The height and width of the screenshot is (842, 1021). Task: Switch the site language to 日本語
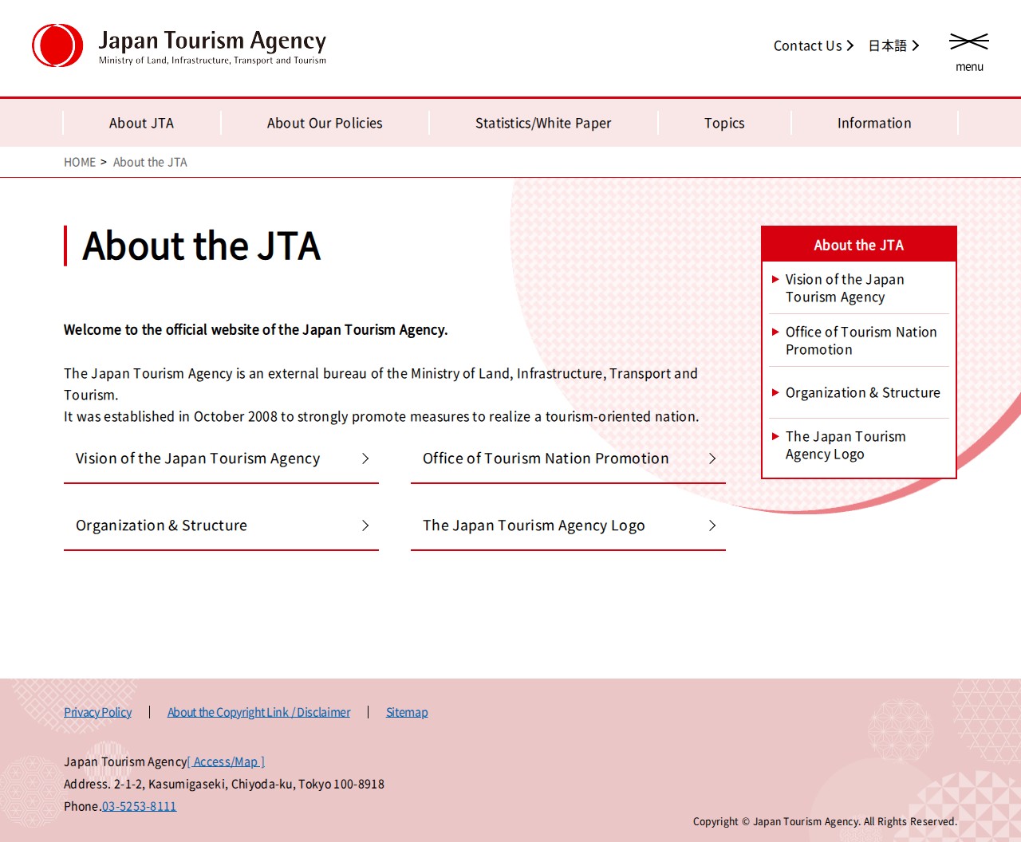click(887, 45)
